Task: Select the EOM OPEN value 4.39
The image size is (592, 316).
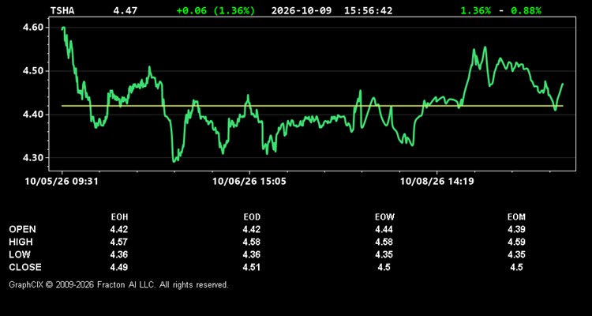Action: [516, 229]
